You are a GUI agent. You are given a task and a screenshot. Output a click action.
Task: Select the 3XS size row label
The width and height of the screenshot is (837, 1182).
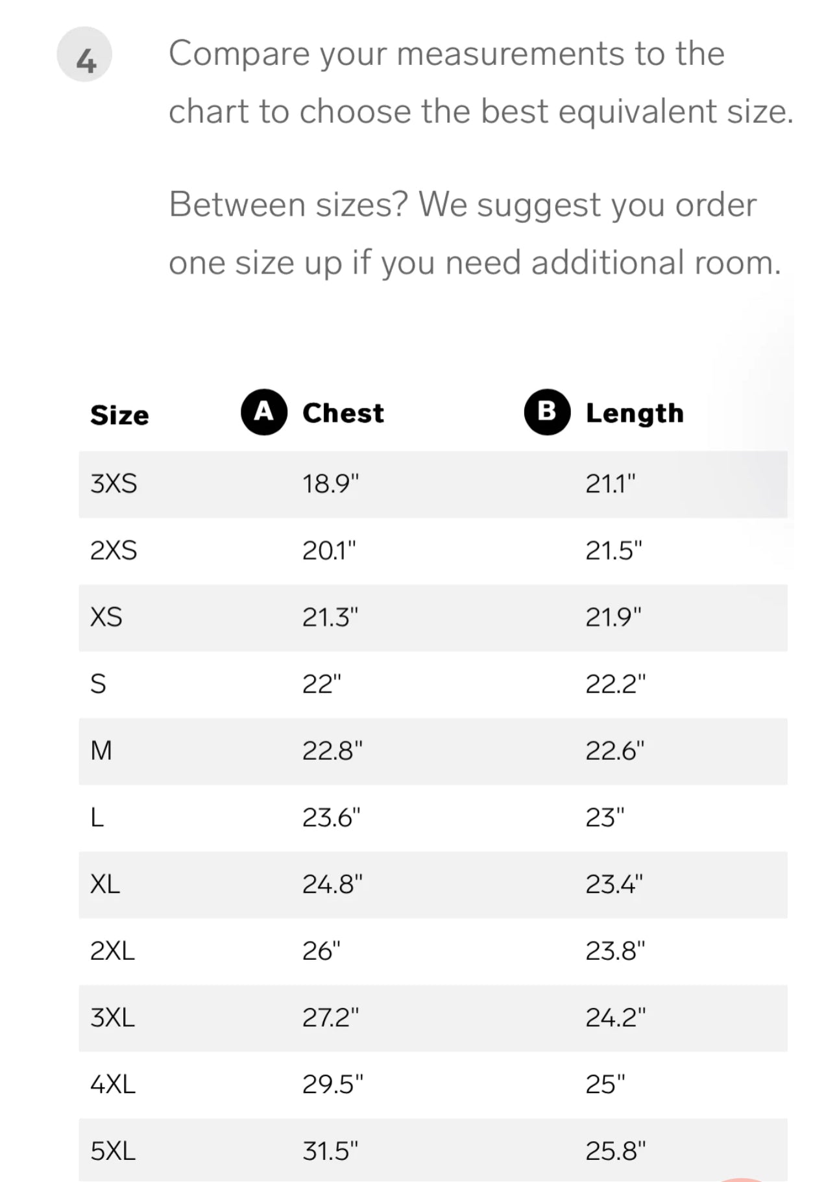[x=114, y=484]
